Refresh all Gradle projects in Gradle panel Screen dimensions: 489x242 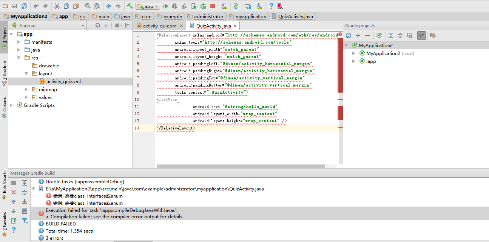(x=349, y=35)
